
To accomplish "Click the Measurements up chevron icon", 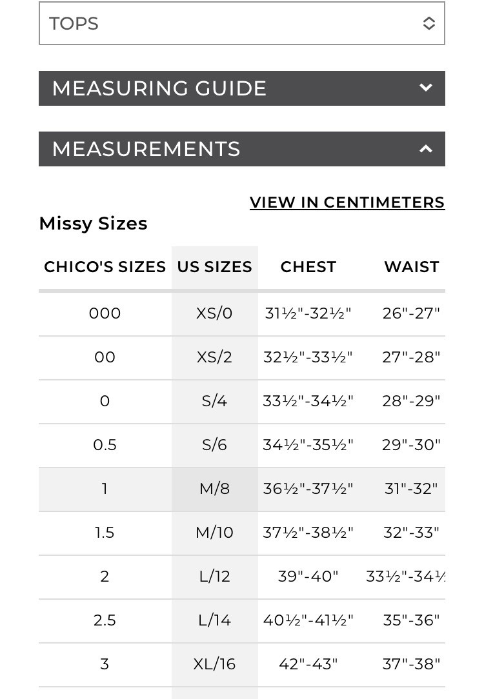I will tap(426, 149).
